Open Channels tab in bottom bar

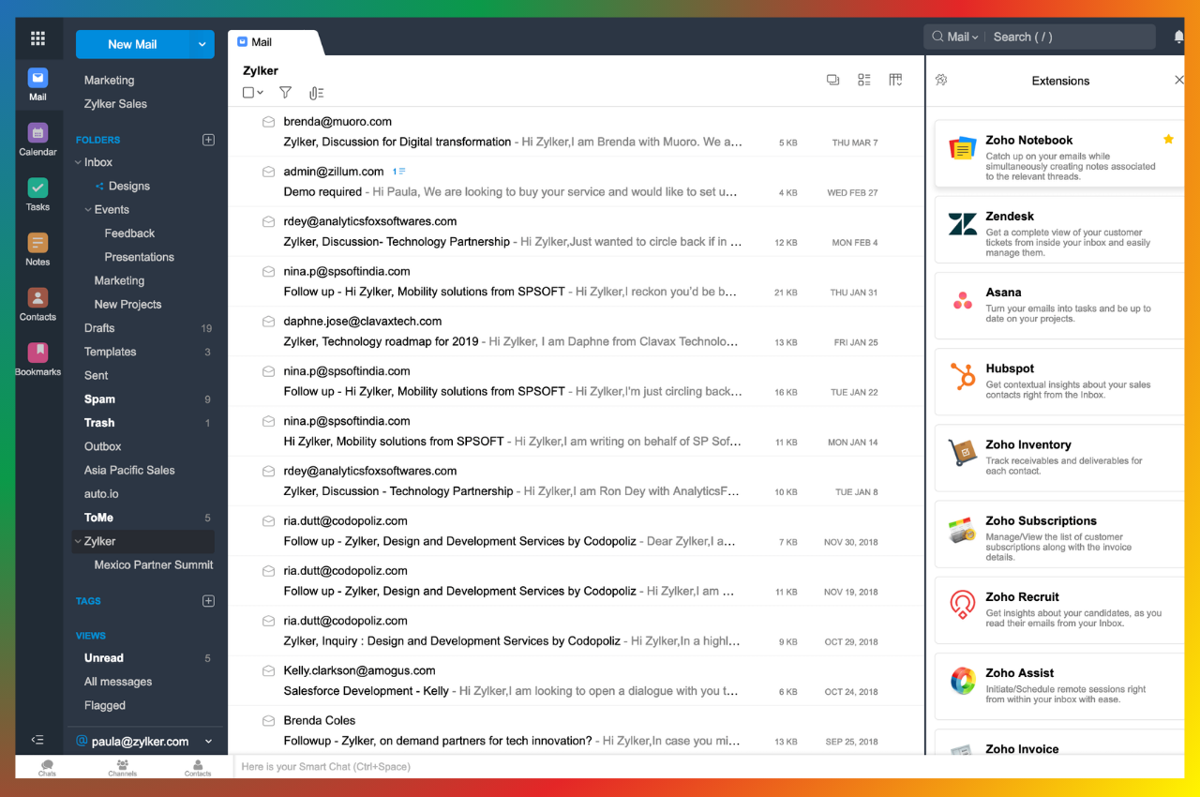(122, 767)
